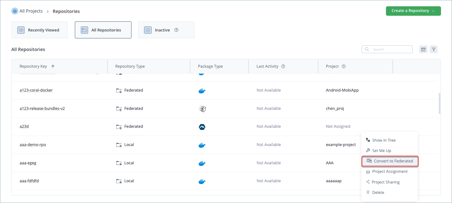Click the Docker icon for aaa-demo-rpo

click(x=202, y=145)
